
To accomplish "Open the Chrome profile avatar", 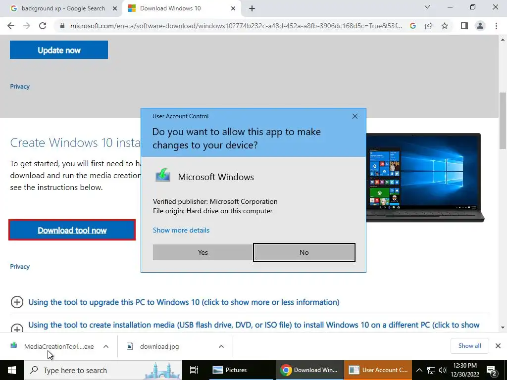I will (480, 26).
